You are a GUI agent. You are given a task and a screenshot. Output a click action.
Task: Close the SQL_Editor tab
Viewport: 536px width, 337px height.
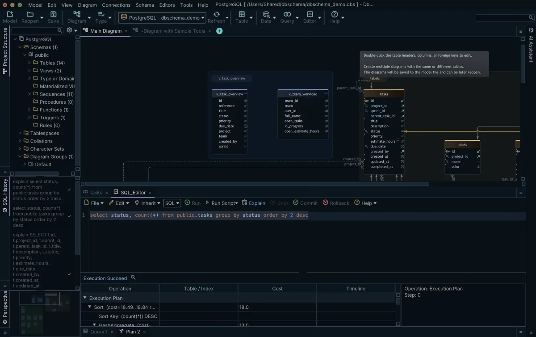pos(150,193)
